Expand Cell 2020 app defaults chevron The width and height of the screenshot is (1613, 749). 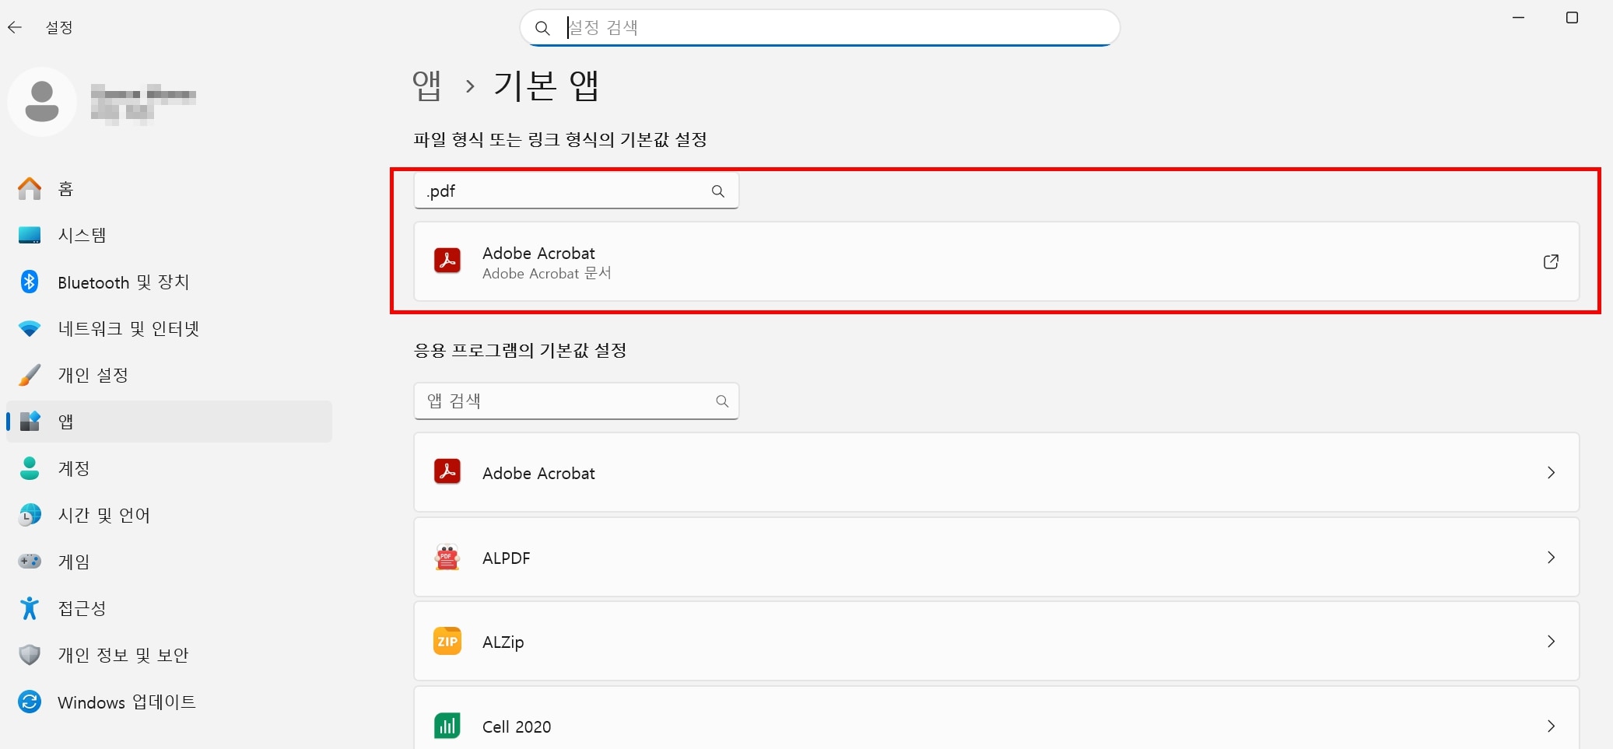(1551, 726)
